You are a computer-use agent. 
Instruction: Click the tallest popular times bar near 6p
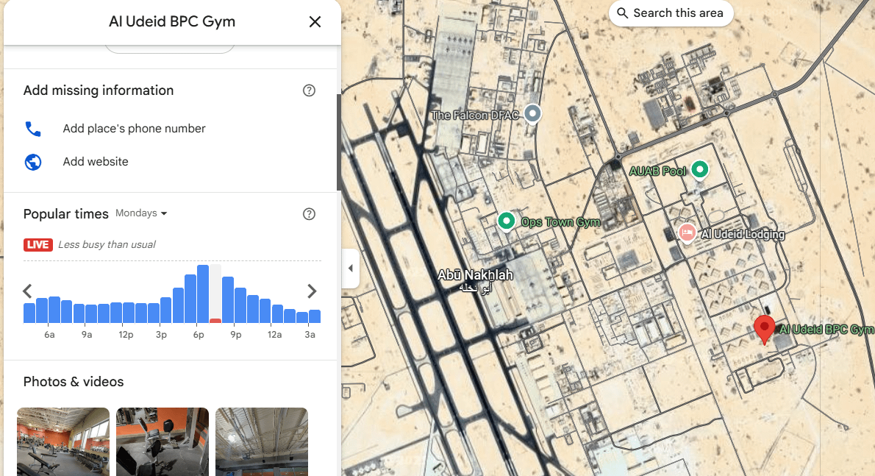[x=202, y=294]
